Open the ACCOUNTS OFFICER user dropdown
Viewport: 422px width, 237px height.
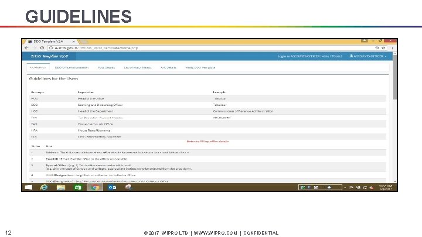tap(367, 56)
